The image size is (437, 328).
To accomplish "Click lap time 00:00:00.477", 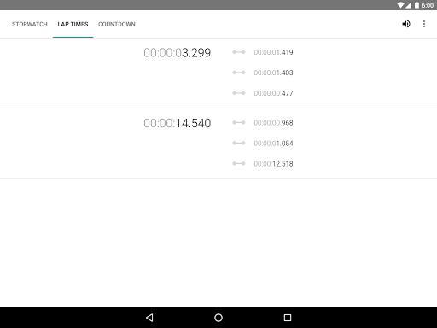I will [273, 93].
